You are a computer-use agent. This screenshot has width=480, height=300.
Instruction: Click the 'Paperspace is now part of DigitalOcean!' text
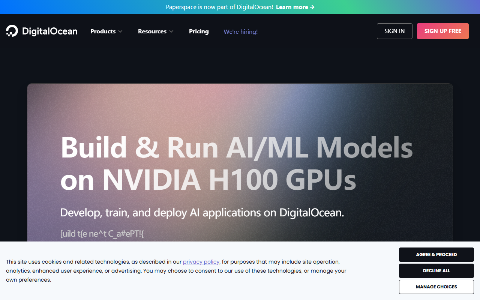tap(220, 7)
